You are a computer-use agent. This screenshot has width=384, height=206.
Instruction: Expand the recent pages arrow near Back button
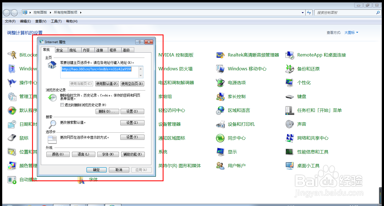[20, 13]
